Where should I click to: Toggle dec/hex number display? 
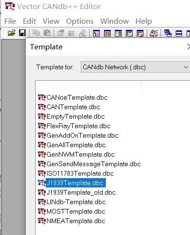154,33
